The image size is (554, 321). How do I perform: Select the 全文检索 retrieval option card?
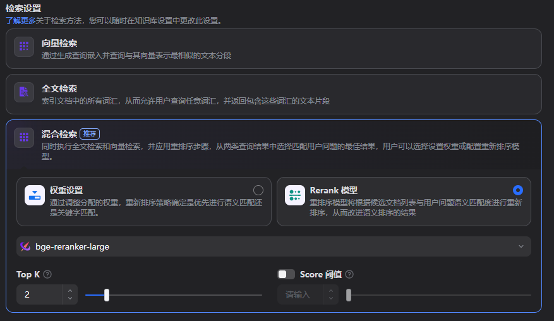point(274,94)
